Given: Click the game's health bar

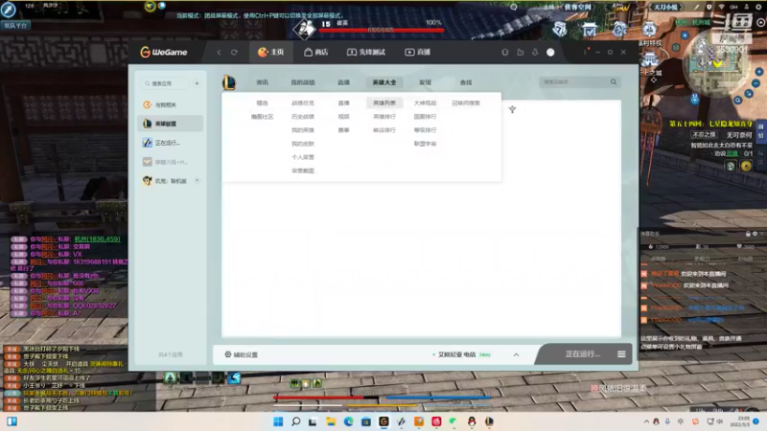Looking at the screenshot, I should tap(381, 31).
